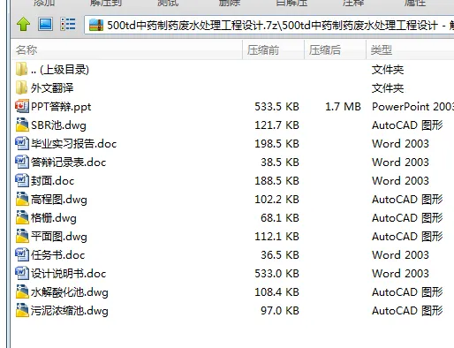Switch to list view mode icon

(68, 24)
